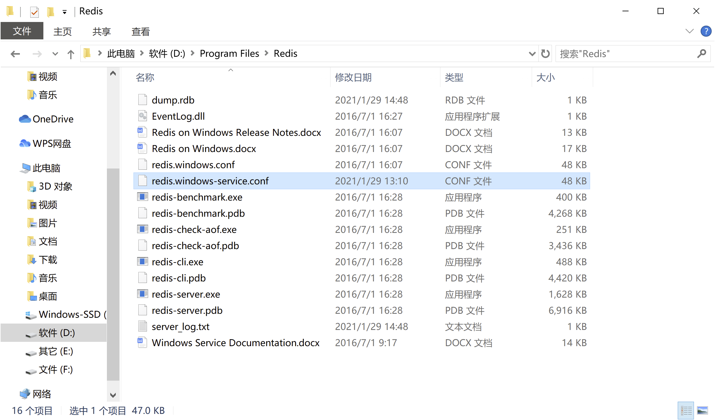The width and height of the screenshot is (715, 420).
Task: Go up one folder level arrow
Action: point(71,54)
